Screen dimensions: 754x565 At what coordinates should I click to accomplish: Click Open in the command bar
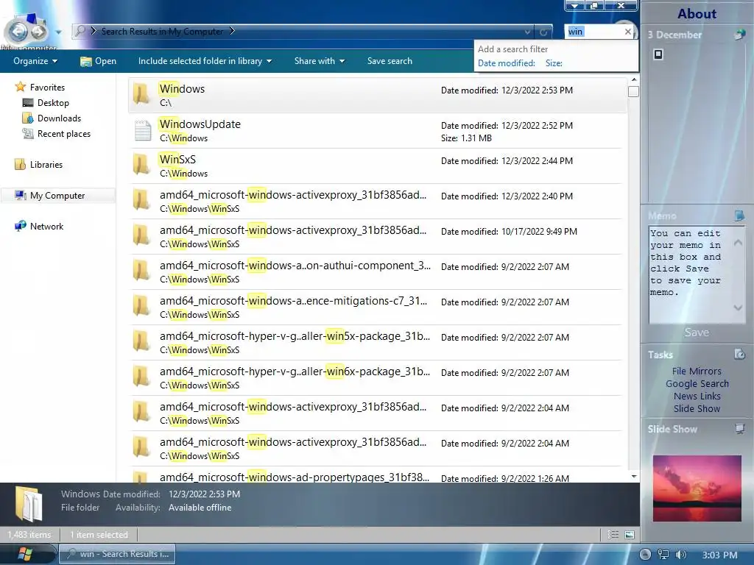[99, 61]
